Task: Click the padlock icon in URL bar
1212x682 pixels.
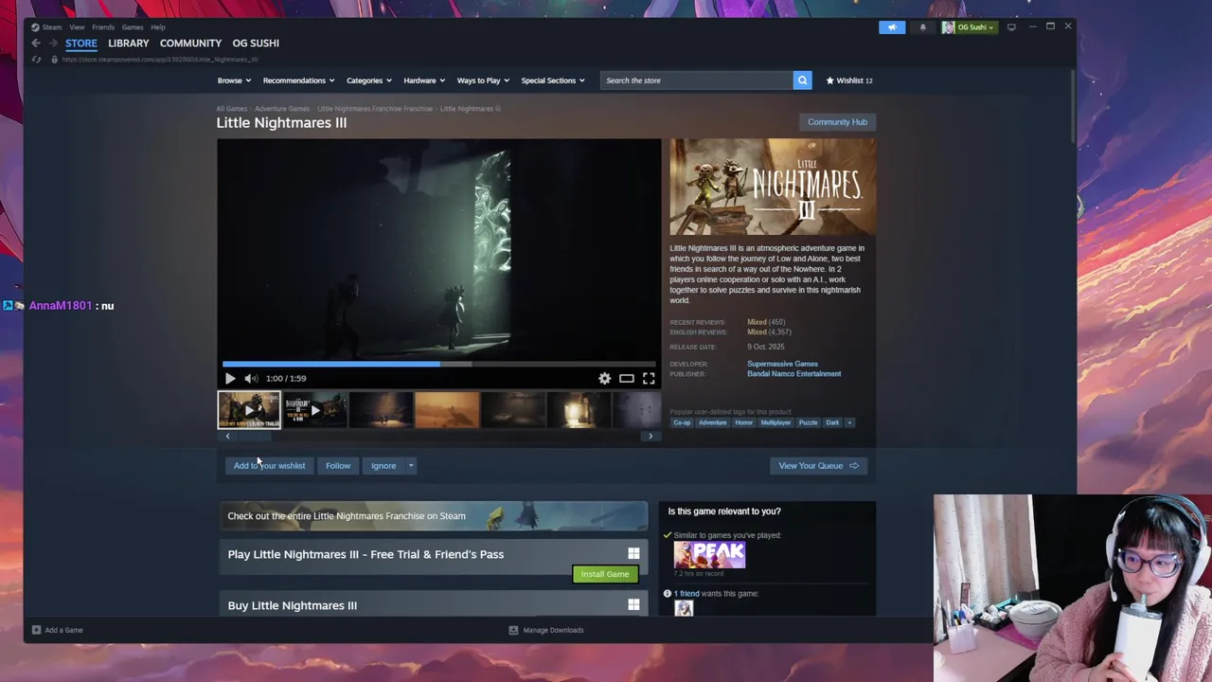Action: tap(54, 59)
